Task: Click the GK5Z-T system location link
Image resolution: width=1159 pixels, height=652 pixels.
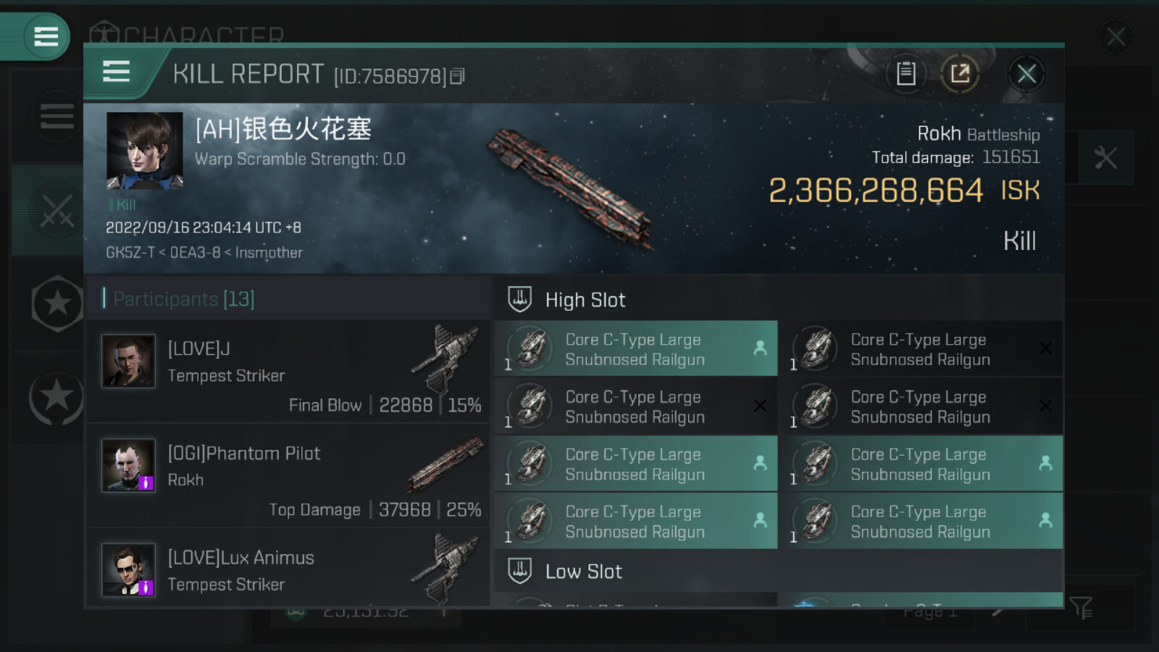Action: click(130, 253)
